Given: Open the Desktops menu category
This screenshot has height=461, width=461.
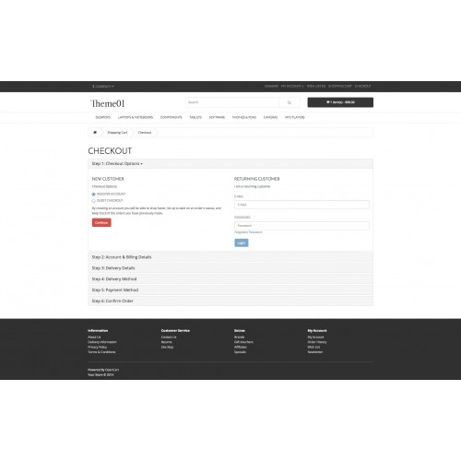Looking at the screenshot, I should (103, 117).
